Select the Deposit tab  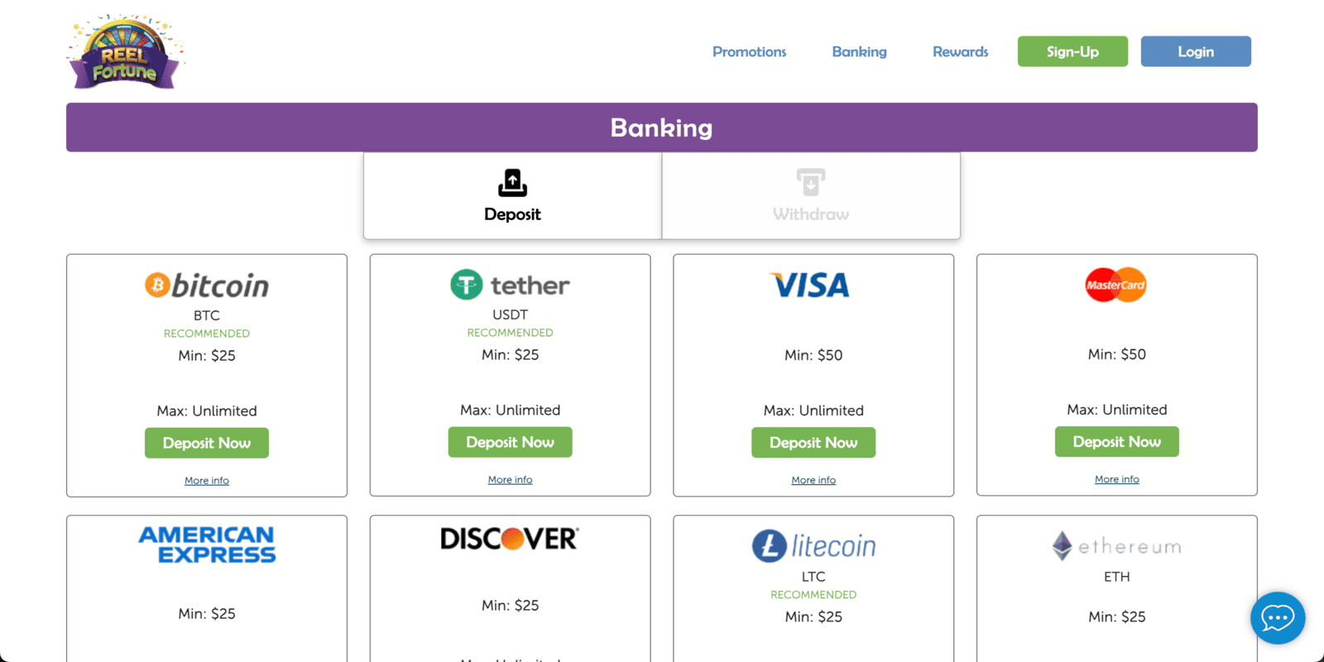click(x=512, y=196)
